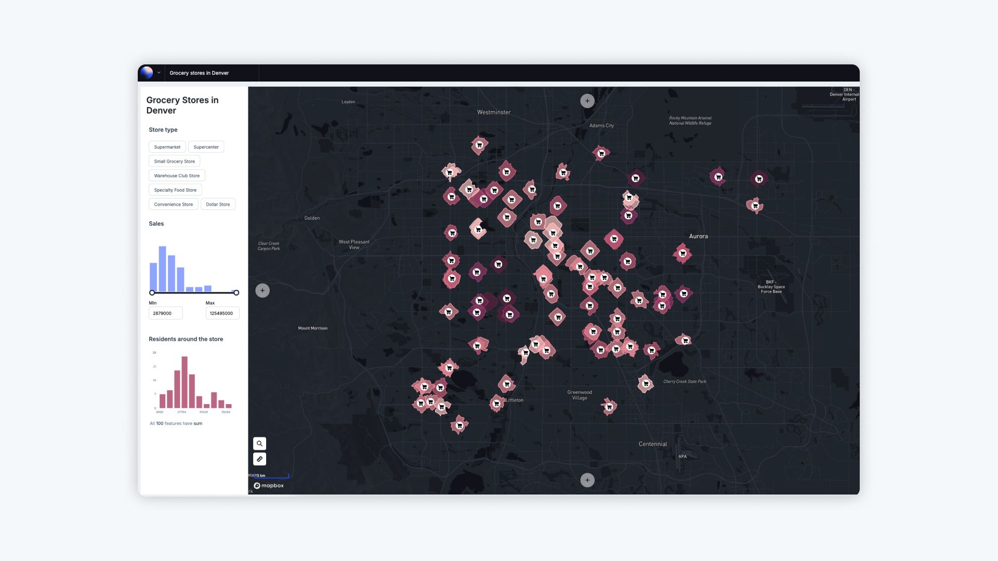Toggle Specialty Food Store filter chip

coord(175,190)
